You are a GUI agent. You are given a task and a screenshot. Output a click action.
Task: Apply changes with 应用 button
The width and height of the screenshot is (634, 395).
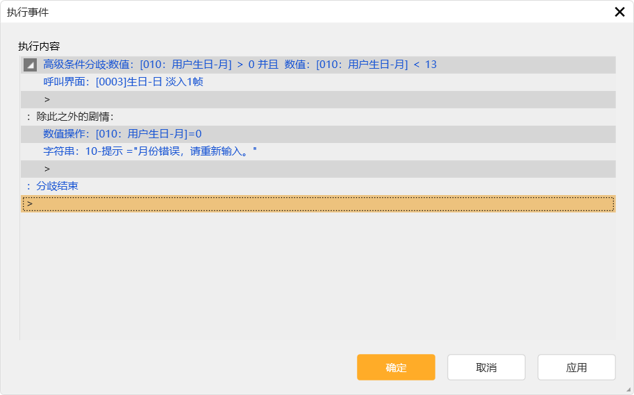576,367
